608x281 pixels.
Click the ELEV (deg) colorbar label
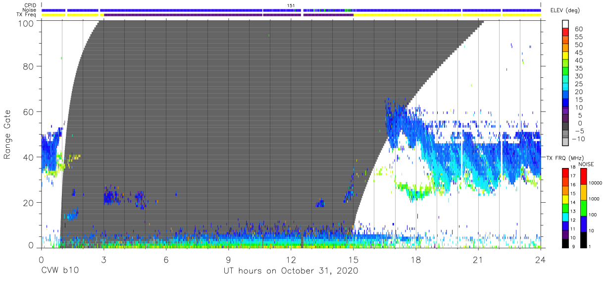565,10
